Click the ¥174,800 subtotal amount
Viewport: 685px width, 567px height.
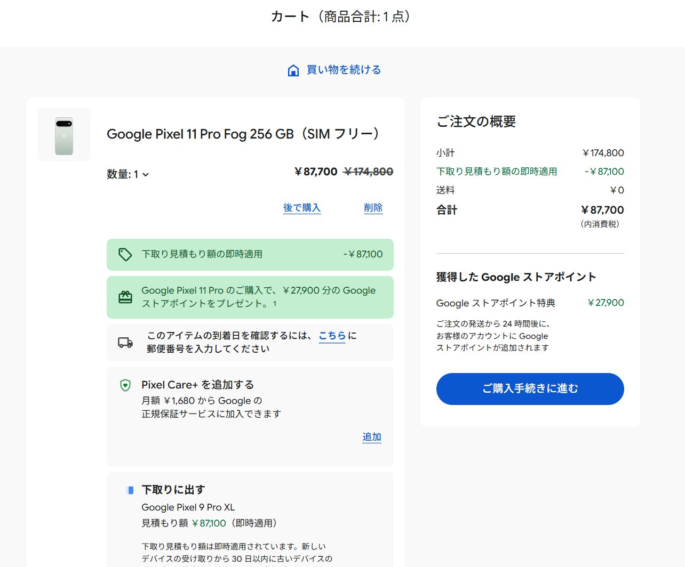point(603,153)
